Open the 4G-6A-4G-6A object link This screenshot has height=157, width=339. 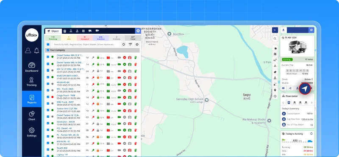63,82
